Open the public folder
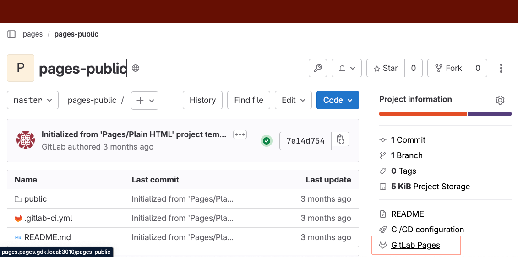 tap(35, 199)
